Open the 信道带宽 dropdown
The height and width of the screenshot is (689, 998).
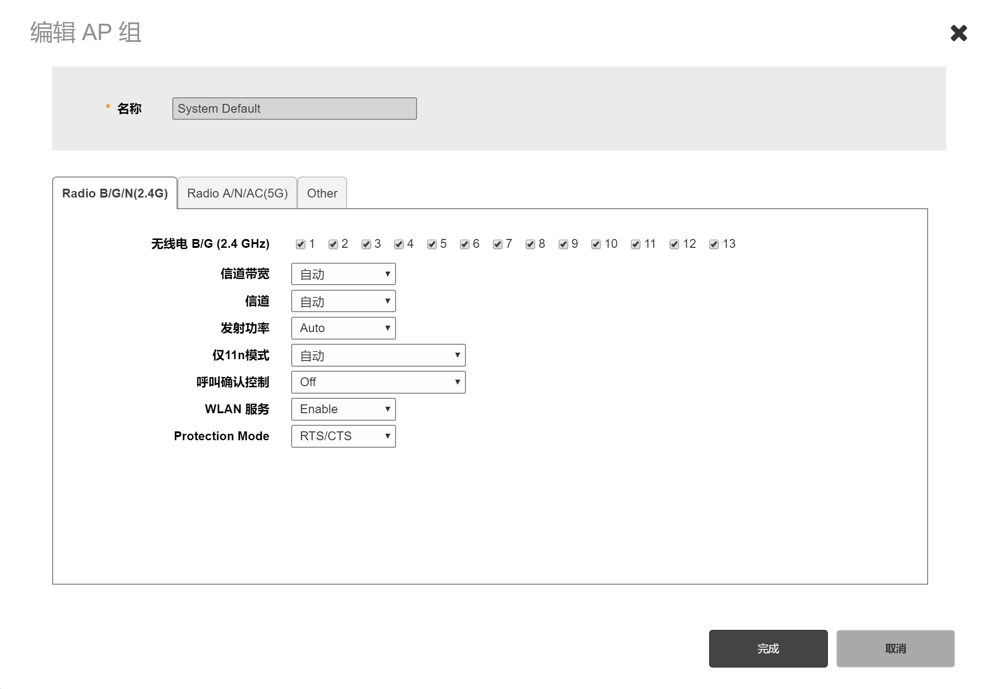click(x=343, y=274)
